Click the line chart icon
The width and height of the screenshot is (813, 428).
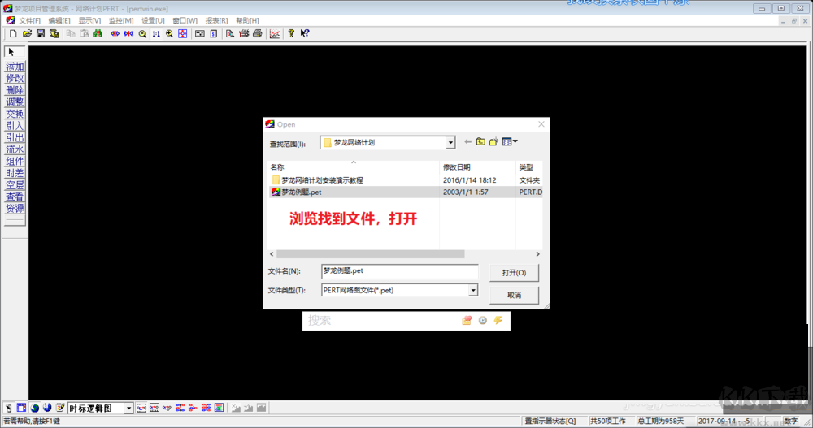tap(274, 33)
